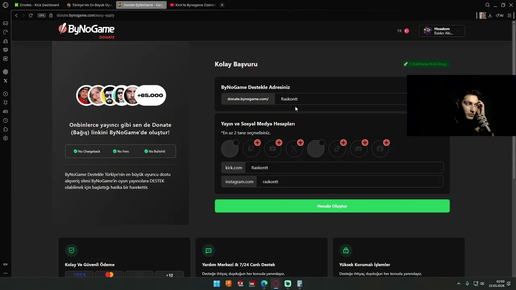Open the sidebar three-dots more menu
The image size is (516, 290).
point(5,273)
